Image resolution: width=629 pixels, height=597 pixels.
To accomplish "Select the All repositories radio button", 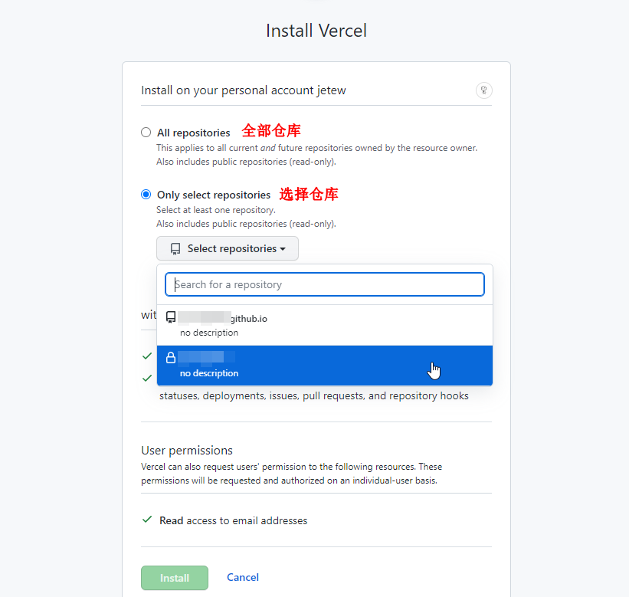I will 146,133.
